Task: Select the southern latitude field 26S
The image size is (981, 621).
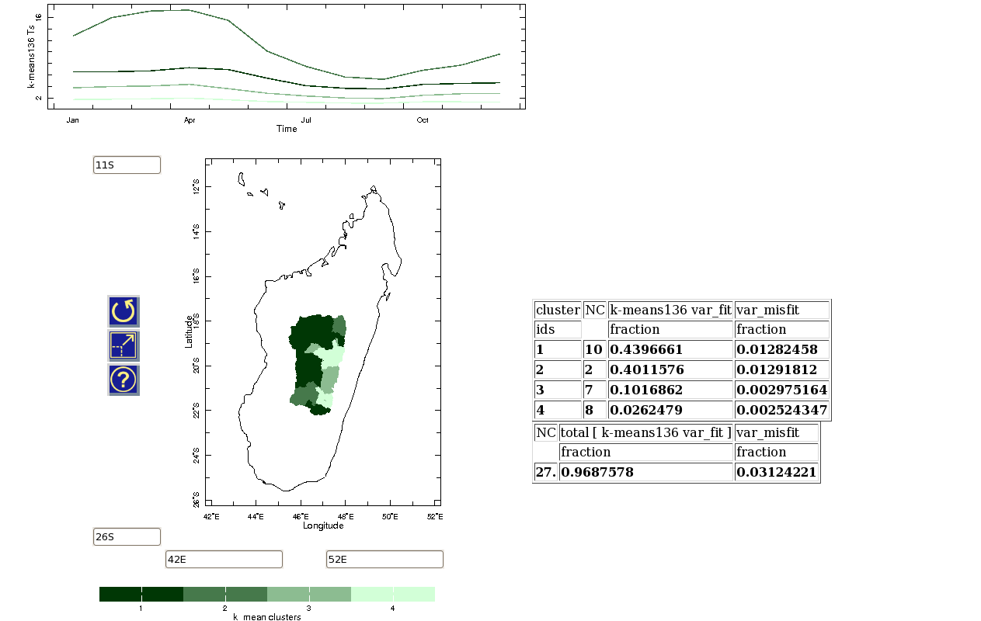Action: [127, 536]
